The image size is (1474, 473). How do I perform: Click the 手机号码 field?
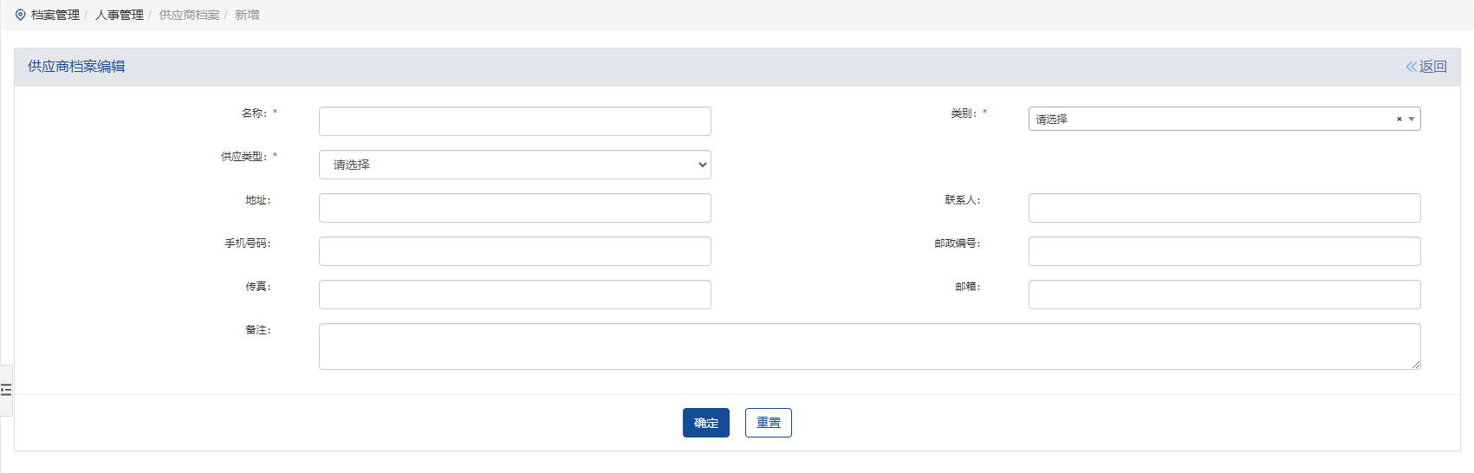(515, 251)
